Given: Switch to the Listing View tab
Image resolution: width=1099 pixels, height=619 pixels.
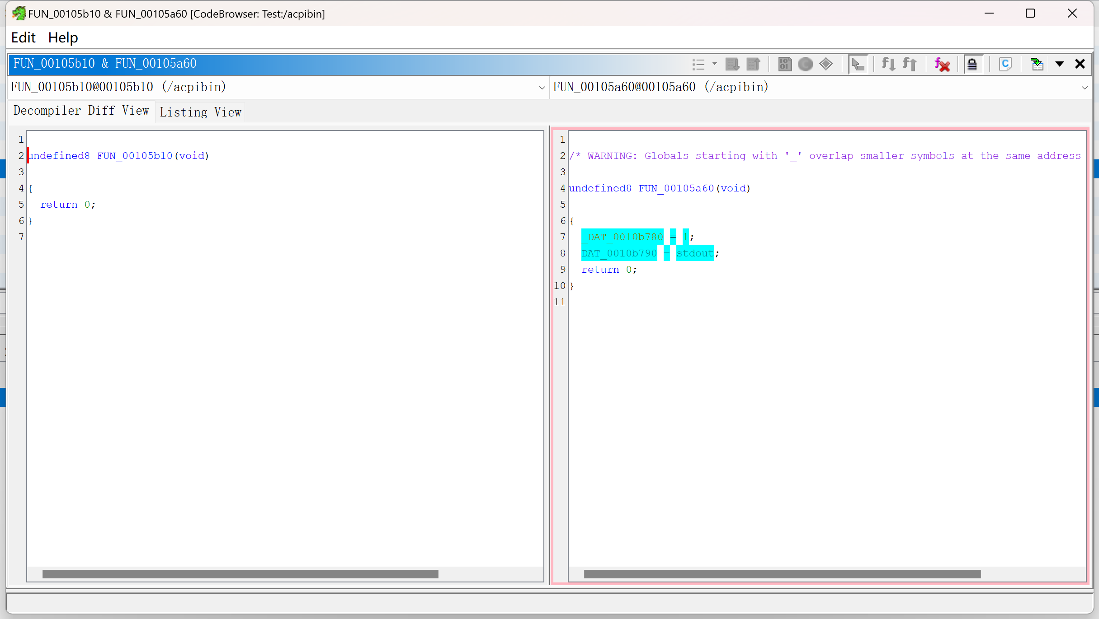Looking at the screenshot, I should pos(200,112).
